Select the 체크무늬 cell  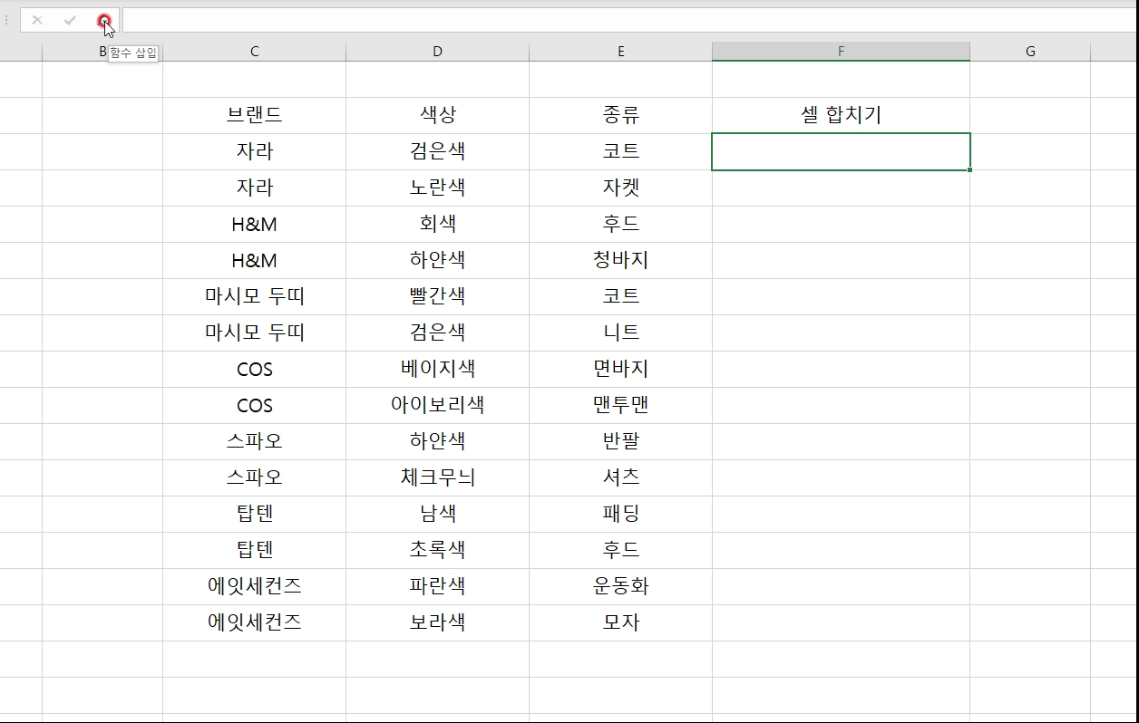(438, 477)
